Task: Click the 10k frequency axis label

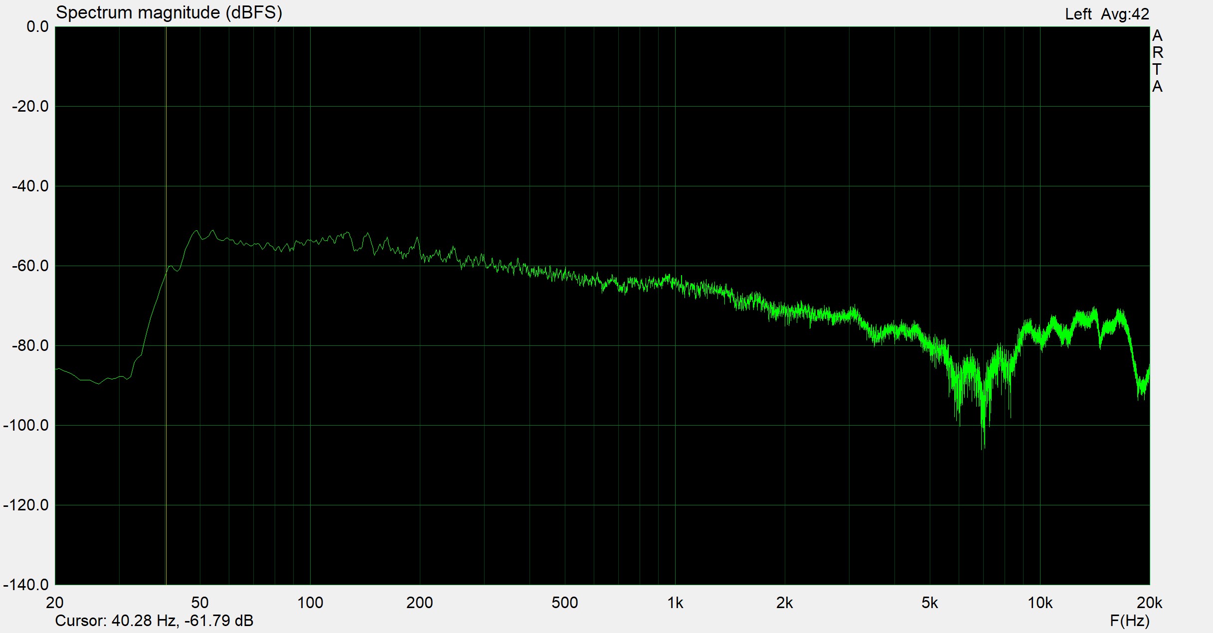Action: pyautogui.click(x=1040, y=603)
